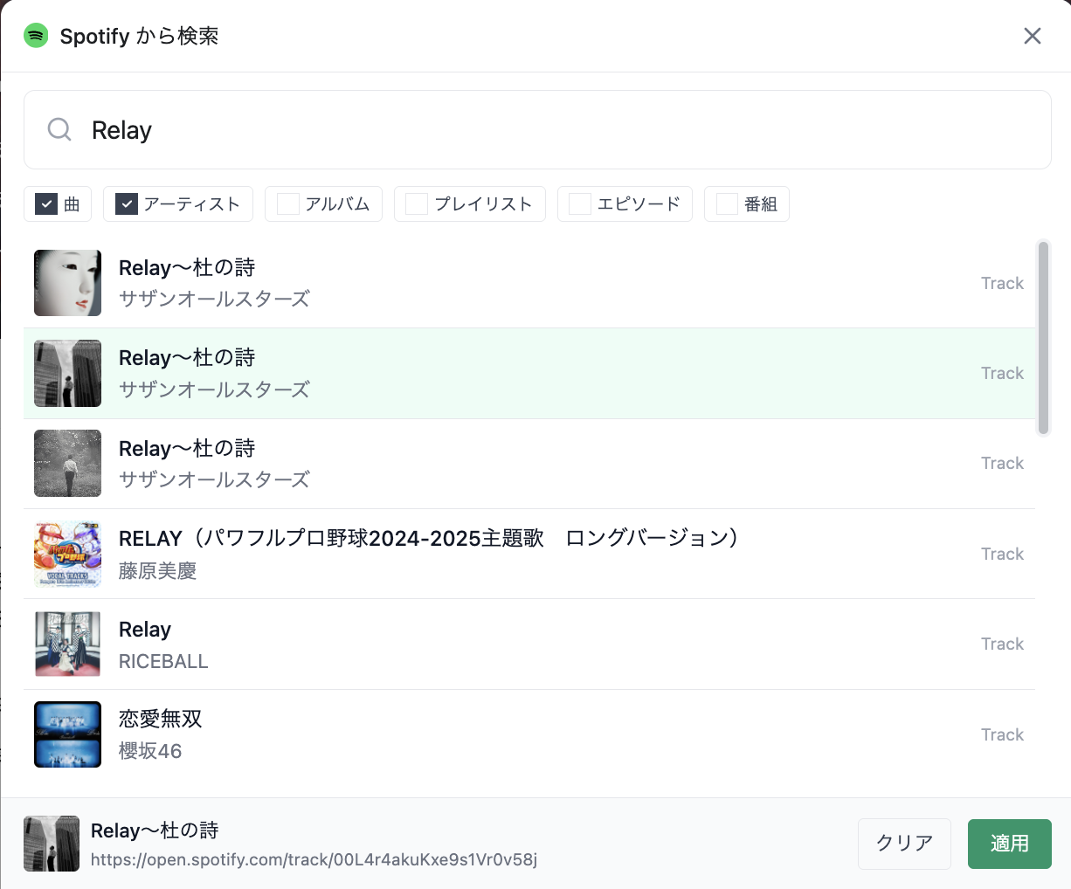
Task: Enable the アルバム filter checkbox
Action: 288,204
